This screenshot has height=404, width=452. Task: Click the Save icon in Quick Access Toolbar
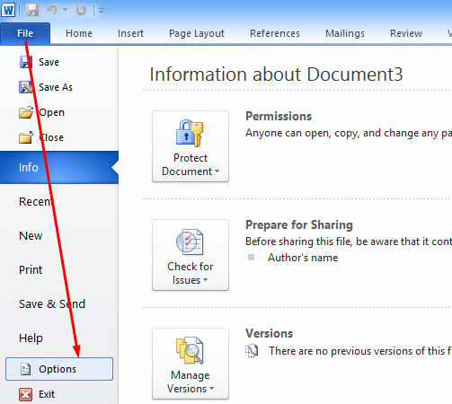pyautogui.click(x=31, y=10)
